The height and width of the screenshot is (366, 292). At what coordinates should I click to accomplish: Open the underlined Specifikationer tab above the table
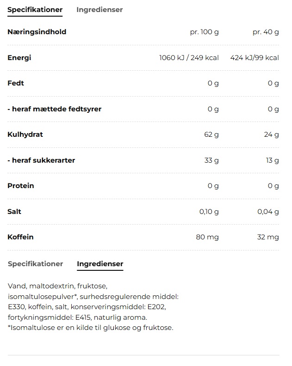(x=35, y=10)
